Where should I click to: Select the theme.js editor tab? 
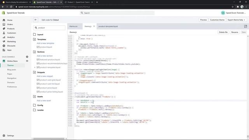[88, 26]
